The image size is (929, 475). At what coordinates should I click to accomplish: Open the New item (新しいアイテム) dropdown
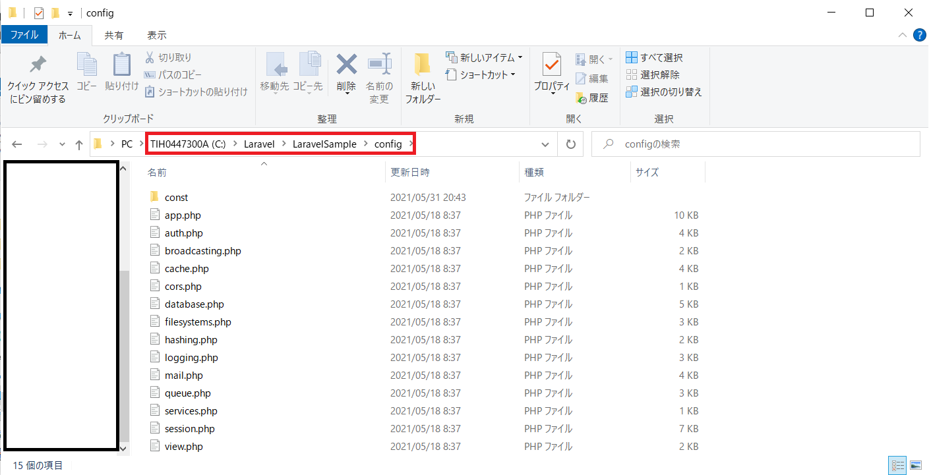[484, 57]
